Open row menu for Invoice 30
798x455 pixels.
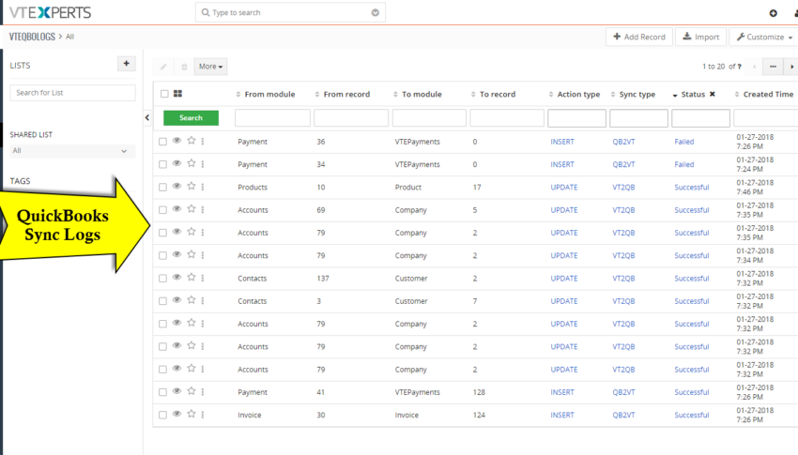point(203,415)
